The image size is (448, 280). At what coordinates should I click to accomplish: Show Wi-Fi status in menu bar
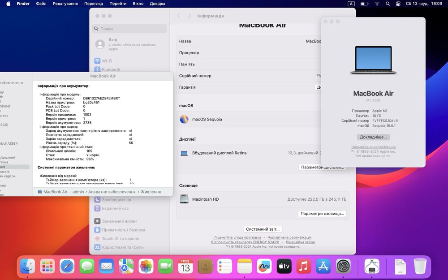[x=377, y=4]
